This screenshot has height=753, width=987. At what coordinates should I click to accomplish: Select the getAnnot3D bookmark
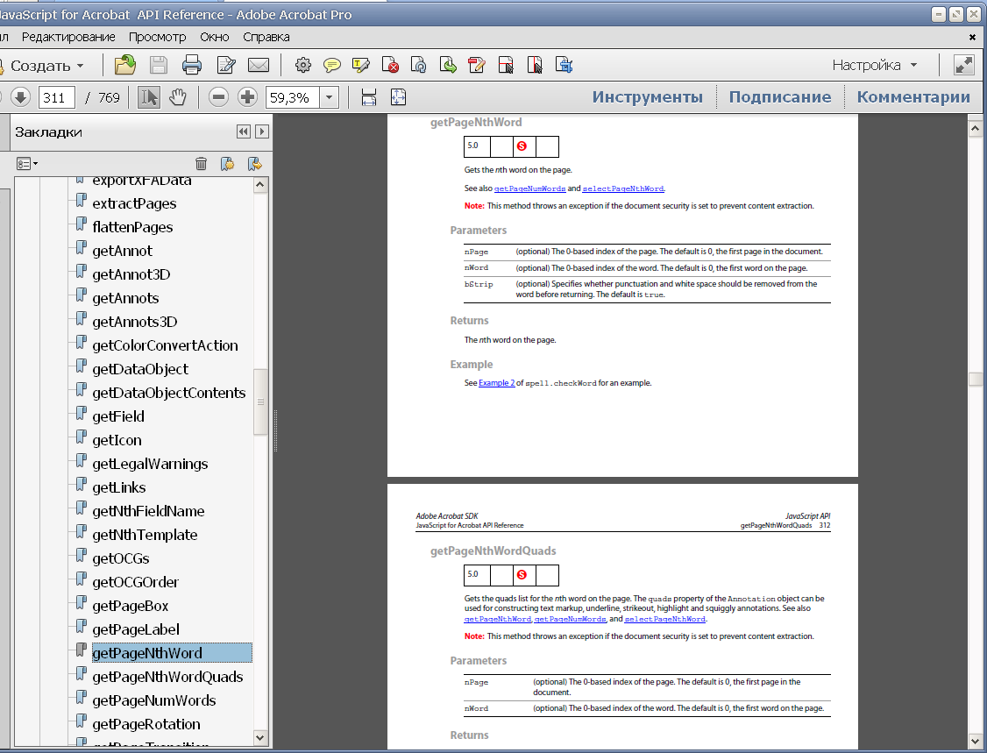click(131, 274)
